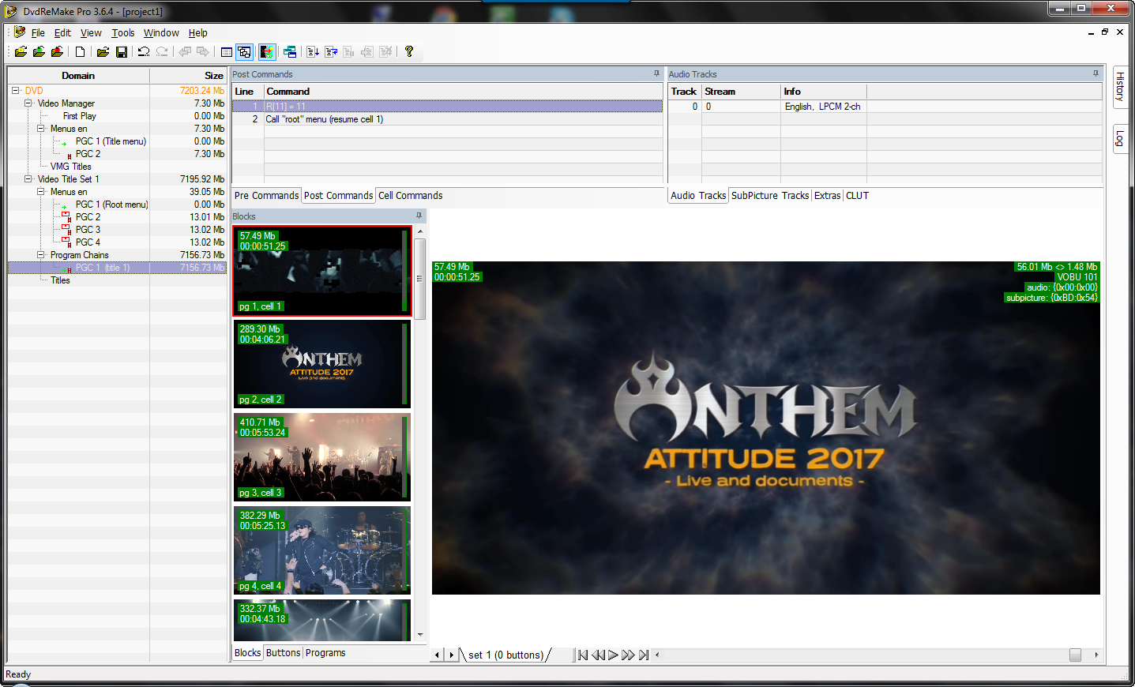The width and height of the screenshot is (1135, 687).
Task: Click the Save disk icon in toolbar
Action: tap(122, 52)
